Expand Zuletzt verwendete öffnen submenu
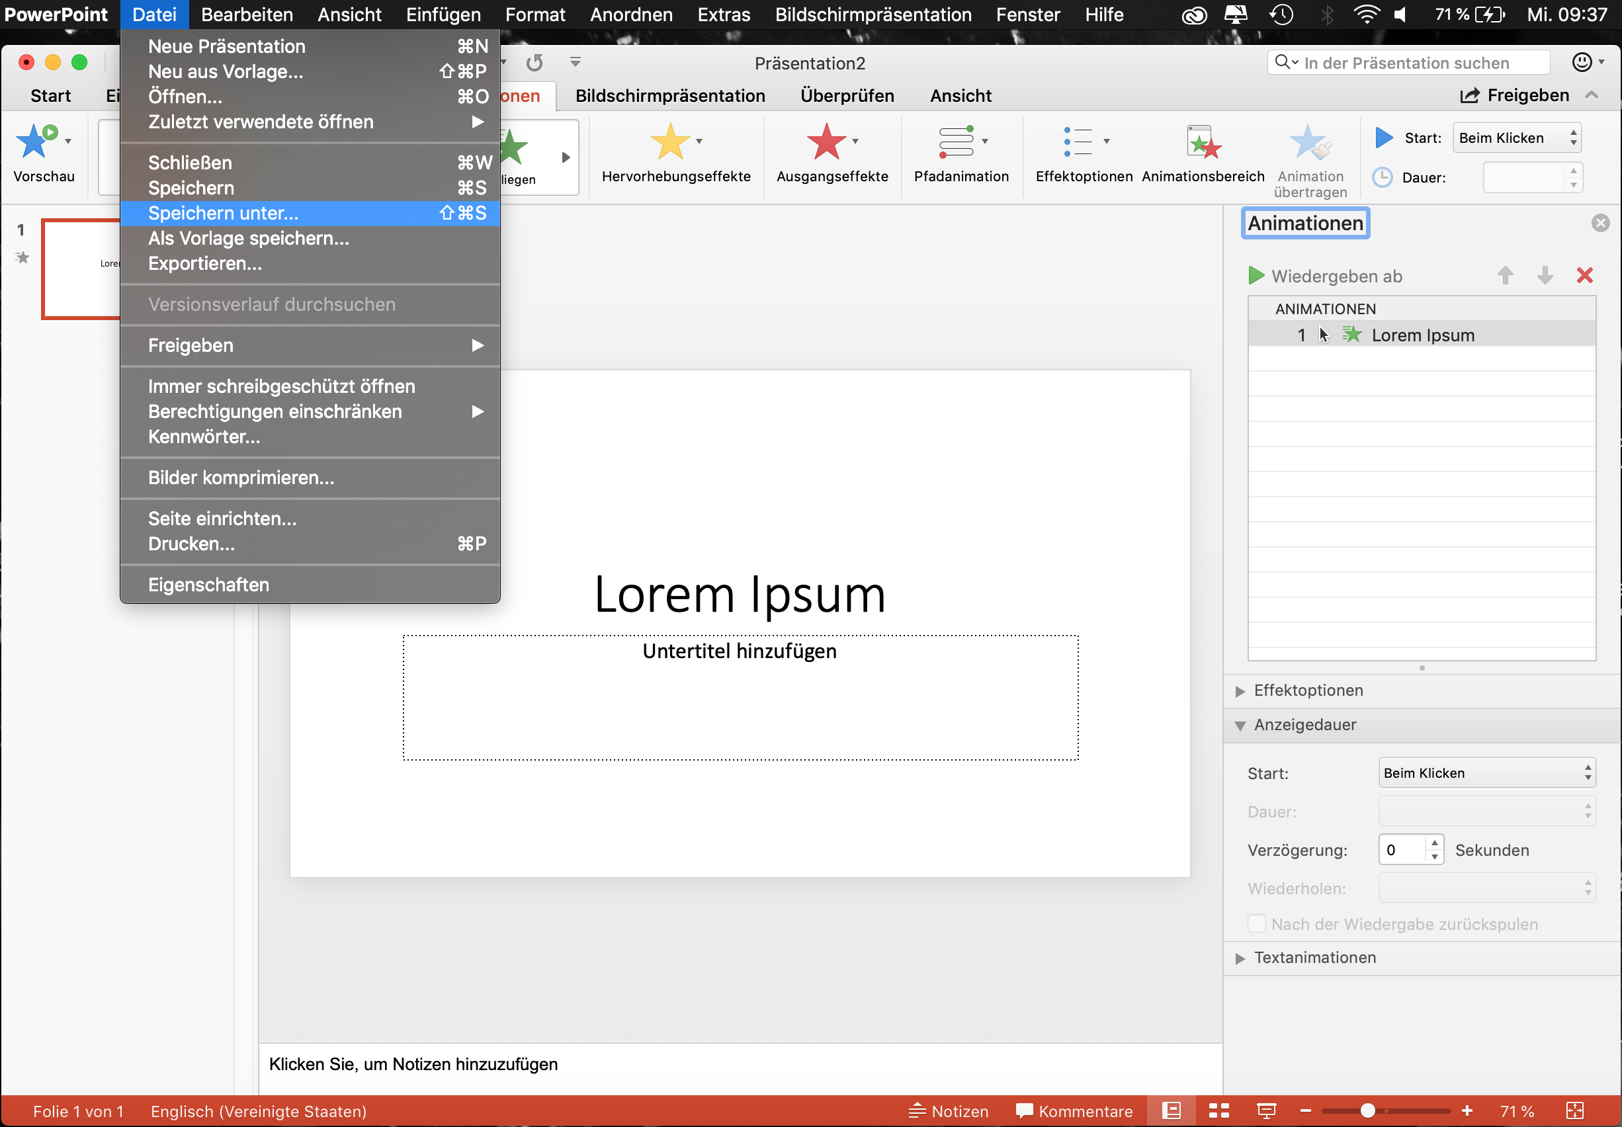1622x1127 pixels. [310, 122]
